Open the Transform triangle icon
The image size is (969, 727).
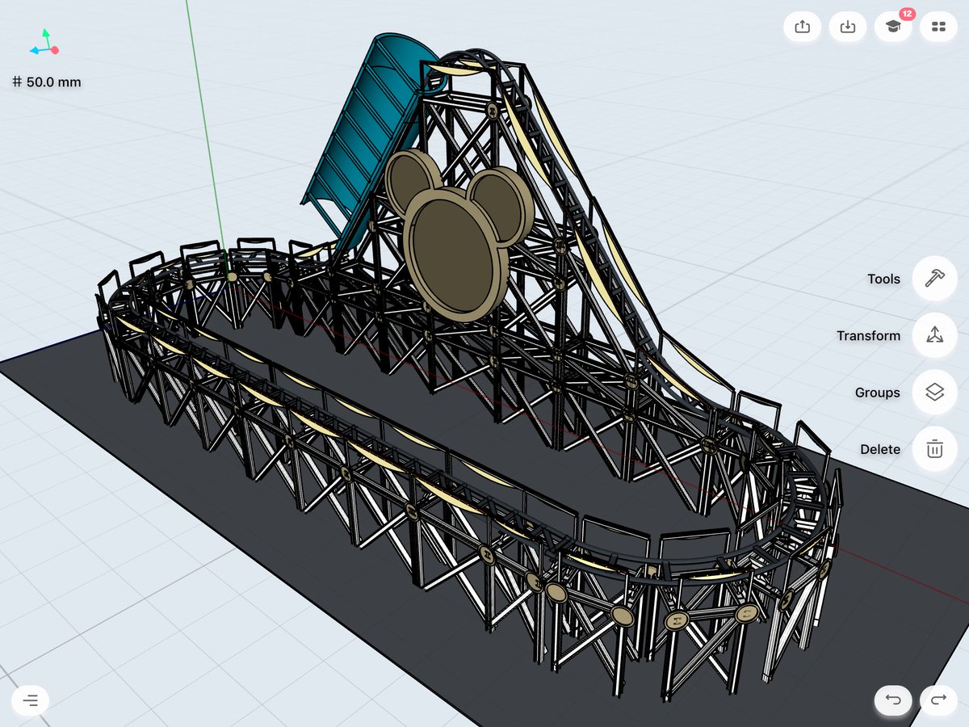(x=935, y=335)
